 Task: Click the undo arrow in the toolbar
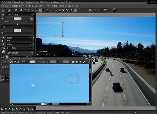click(25, 10)
